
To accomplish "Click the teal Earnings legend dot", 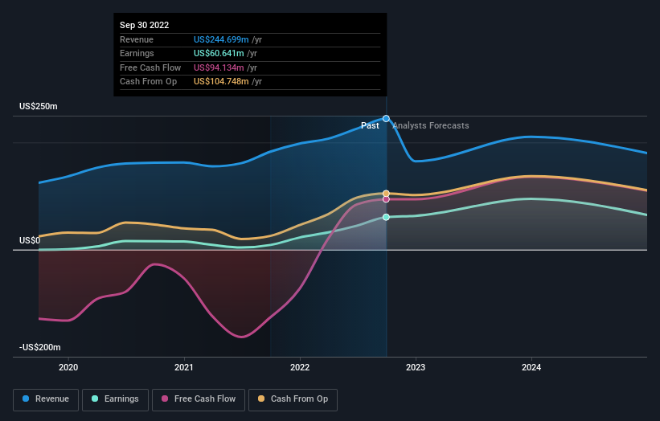I will tap(95, 399).
